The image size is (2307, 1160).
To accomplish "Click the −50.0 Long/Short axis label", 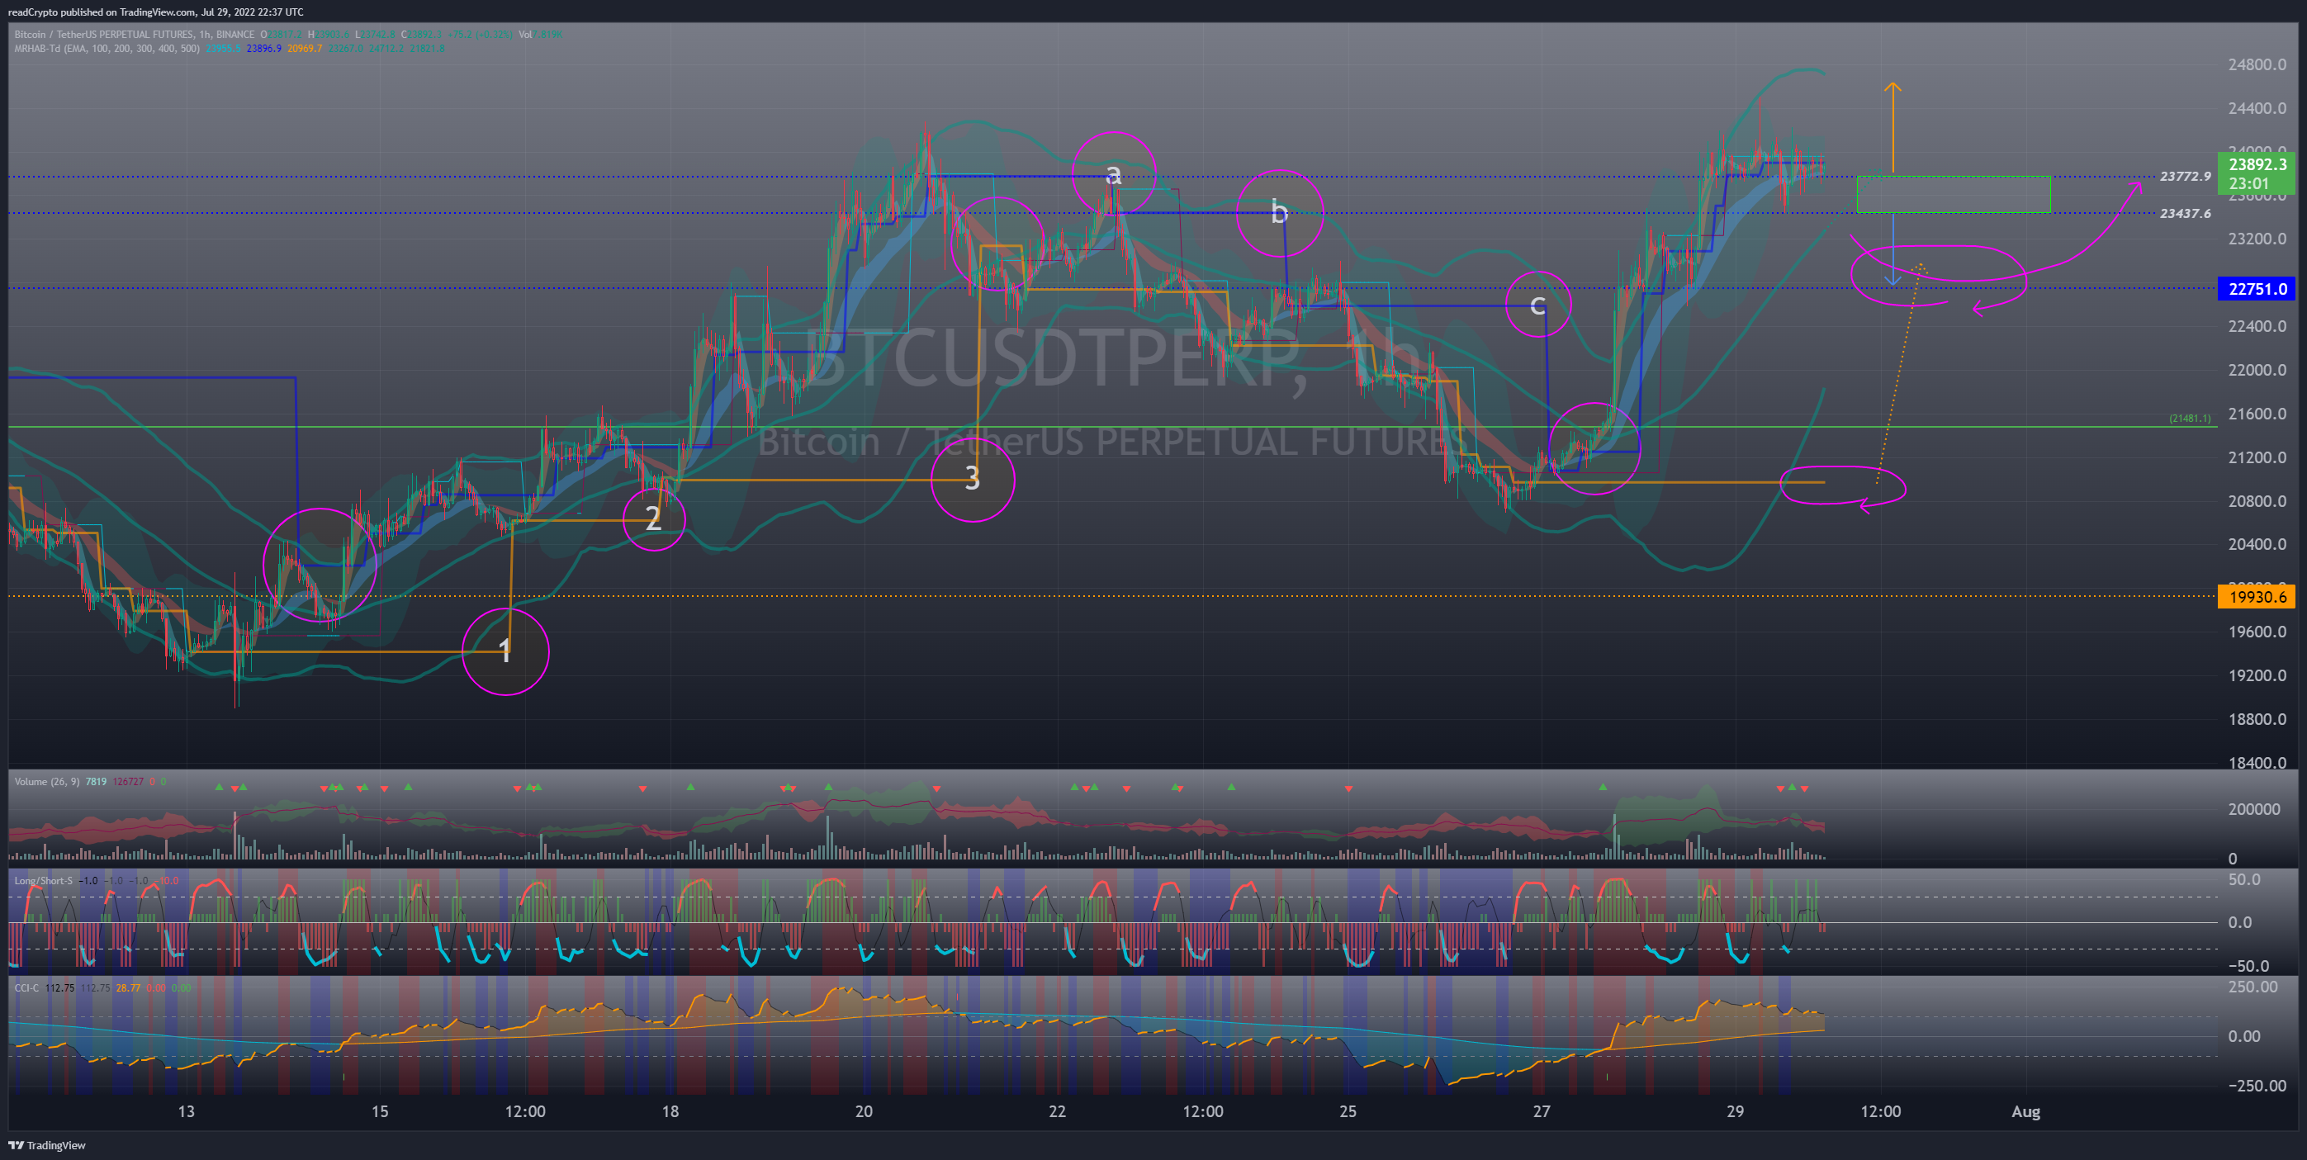I will 2248,966.
